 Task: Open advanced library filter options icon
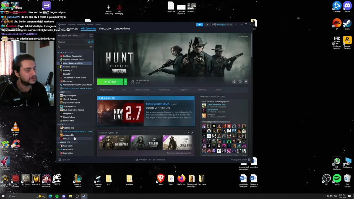click(91, 47)
